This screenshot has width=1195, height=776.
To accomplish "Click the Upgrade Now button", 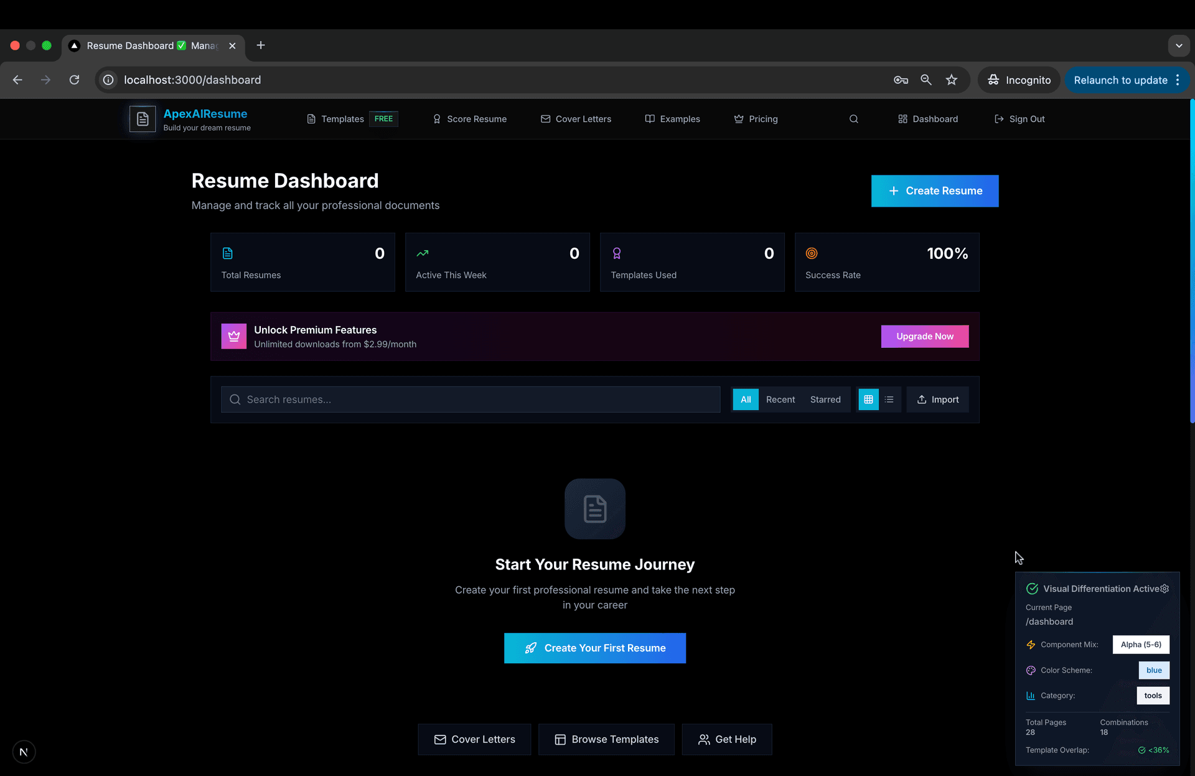I will point(924,336).
